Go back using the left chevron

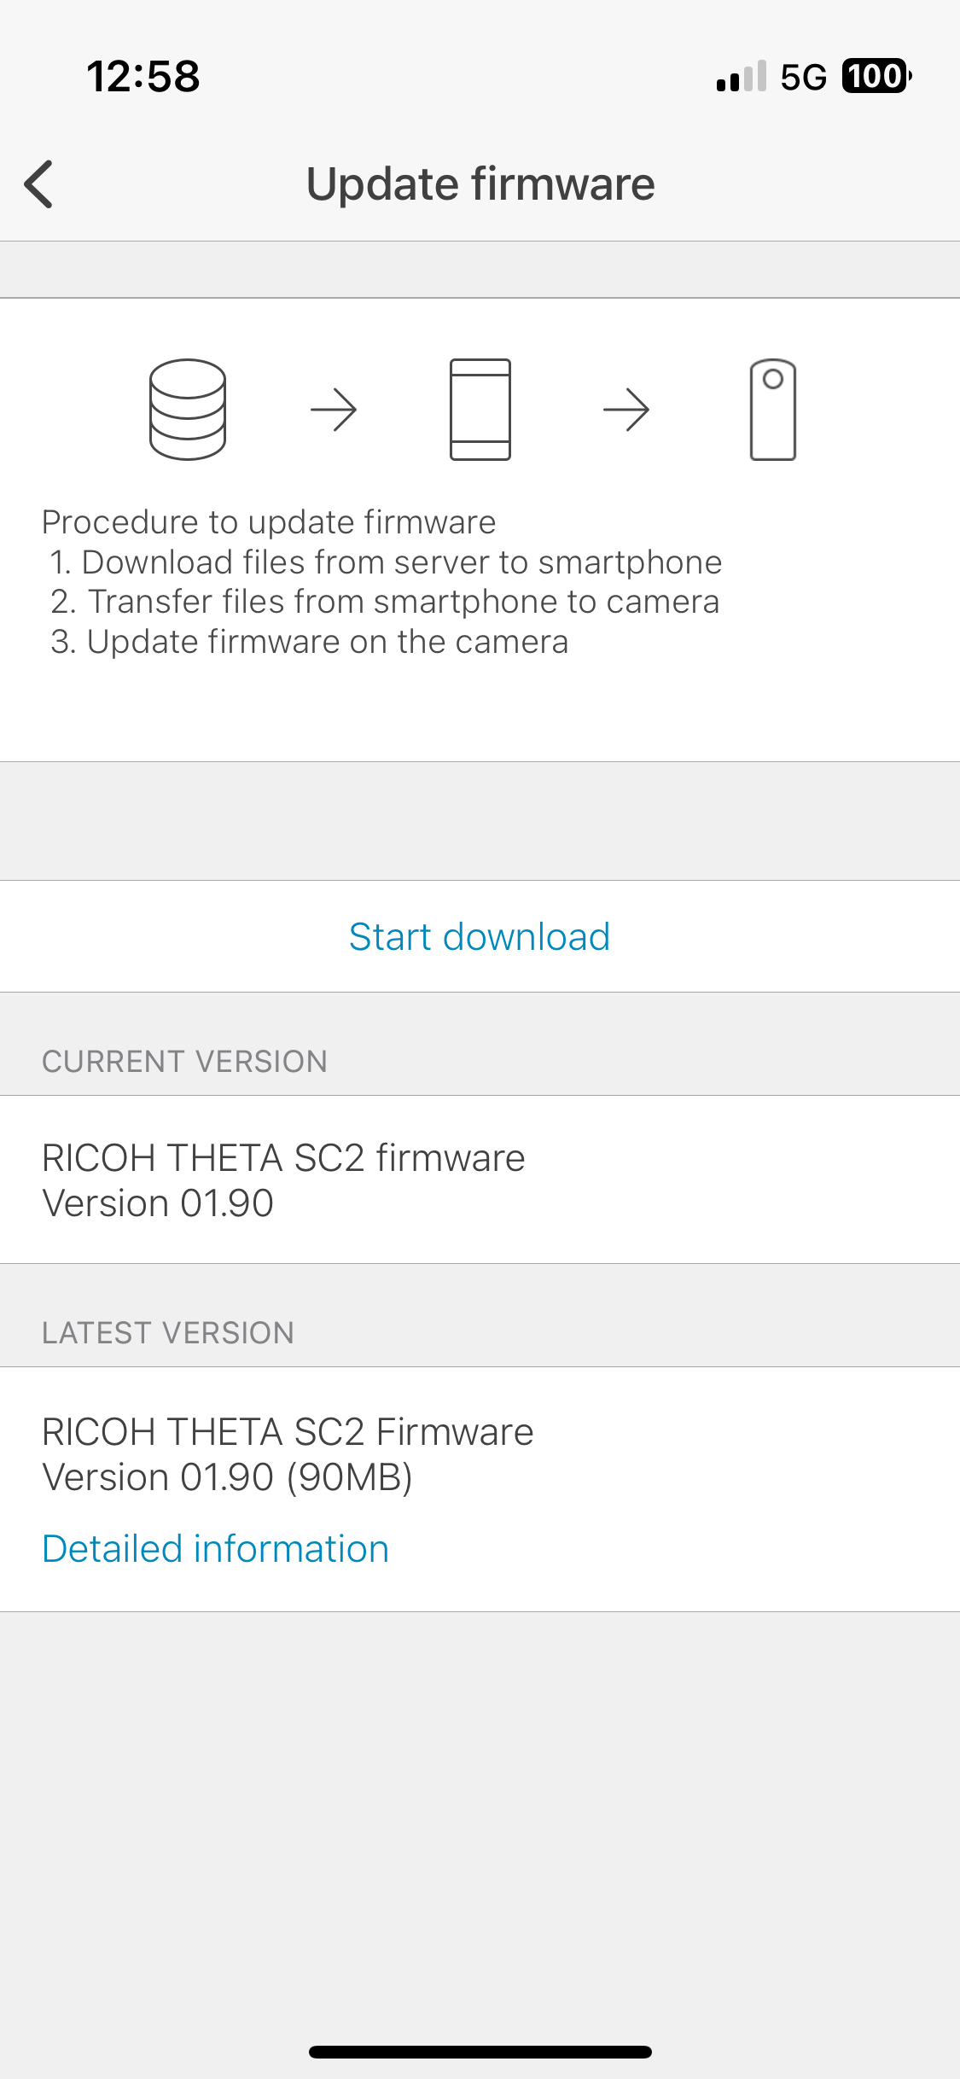pyautogui.click(x=39, y=183)
